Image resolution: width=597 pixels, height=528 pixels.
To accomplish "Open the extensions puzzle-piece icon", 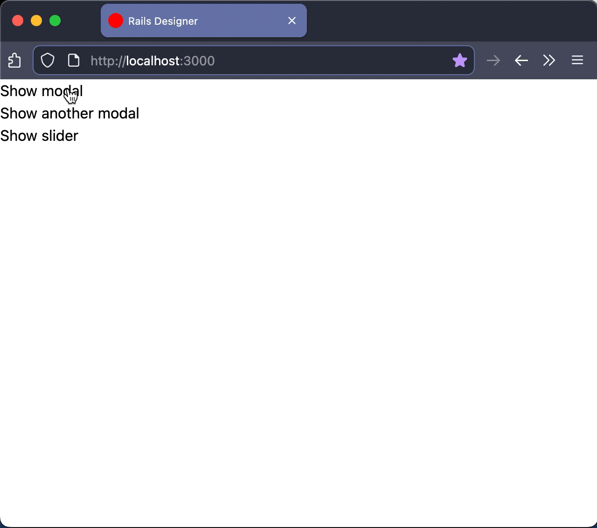I will [14, 61].
